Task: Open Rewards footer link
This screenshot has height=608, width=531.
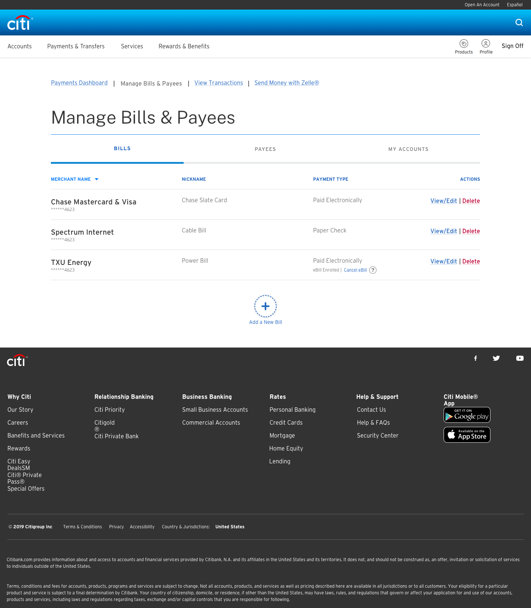Action: coord(19,448)
